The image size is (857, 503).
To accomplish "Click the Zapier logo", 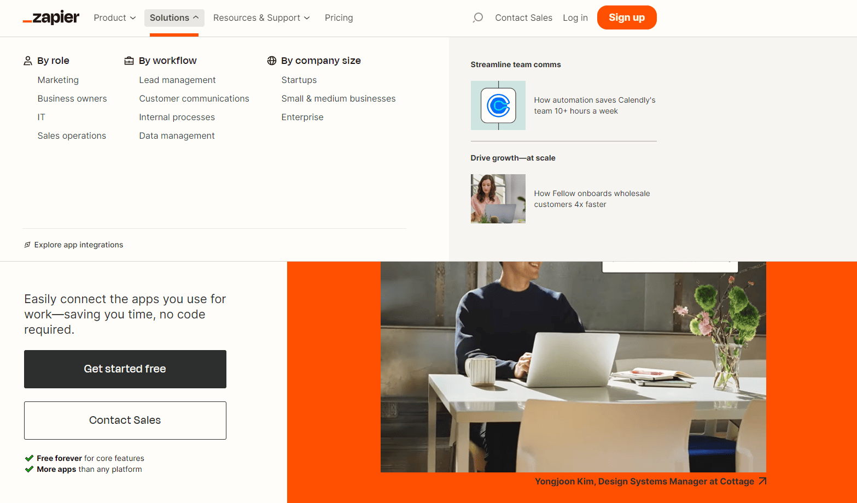I will click(x=51, y=17).
